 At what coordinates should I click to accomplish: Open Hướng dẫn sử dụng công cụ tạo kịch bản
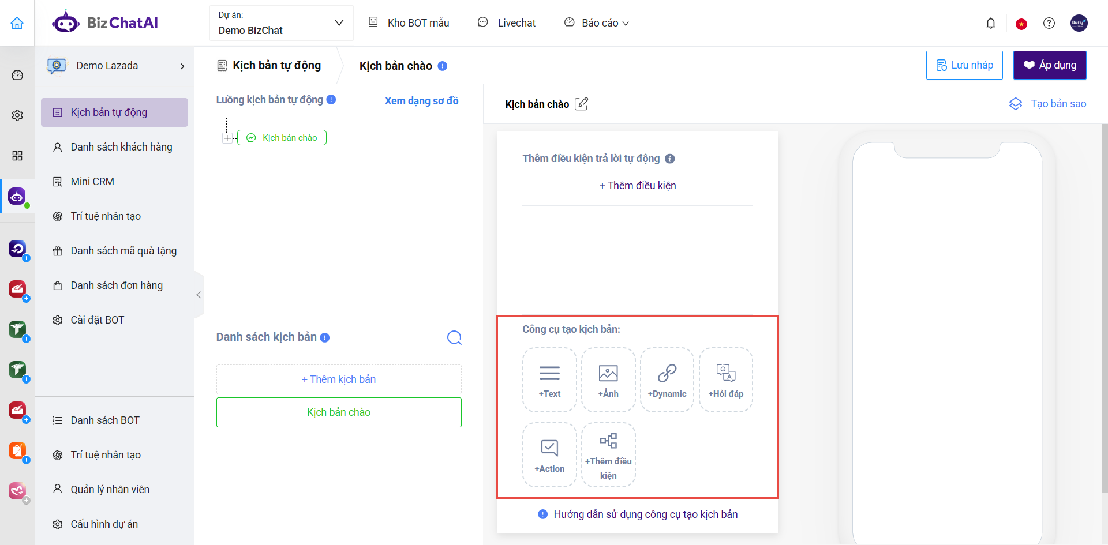pyautogui.click(x=638, y=514)
